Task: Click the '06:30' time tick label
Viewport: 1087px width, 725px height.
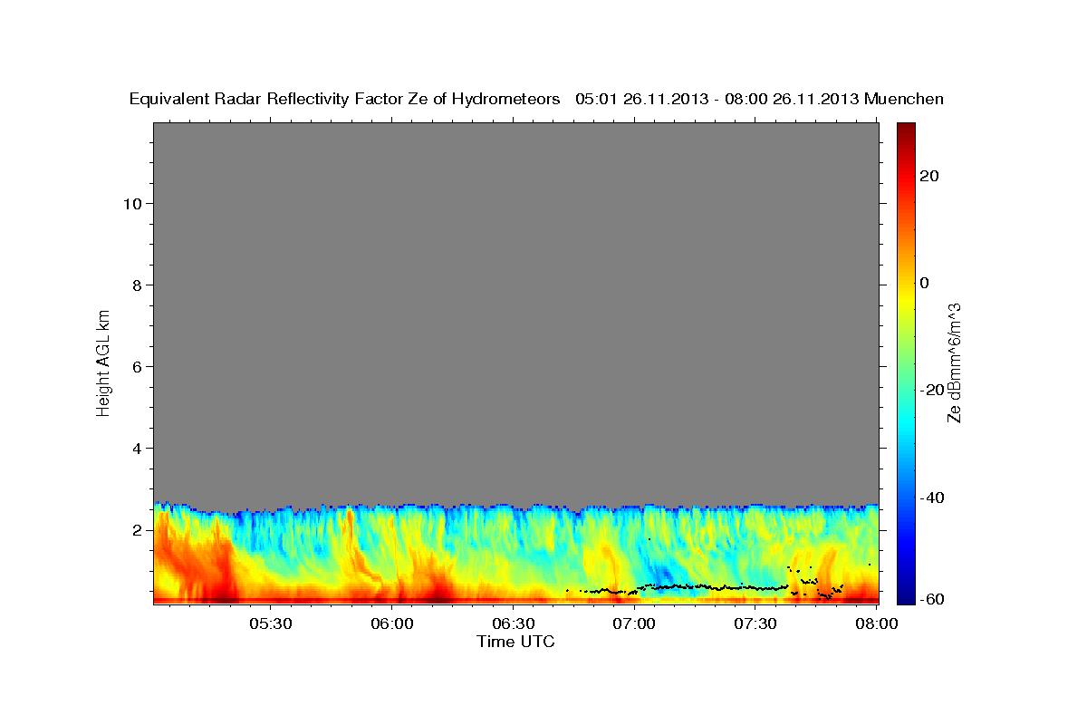Action: (513, 623)
